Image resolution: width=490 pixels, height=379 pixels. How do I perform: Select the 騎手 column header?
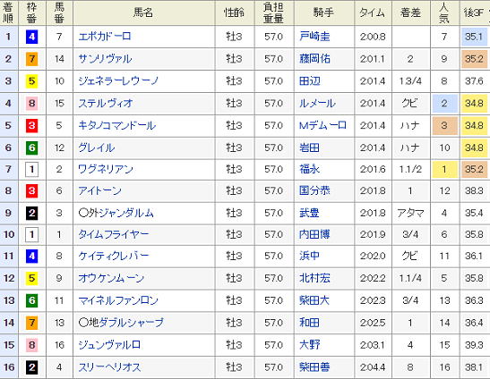(323, 13)
